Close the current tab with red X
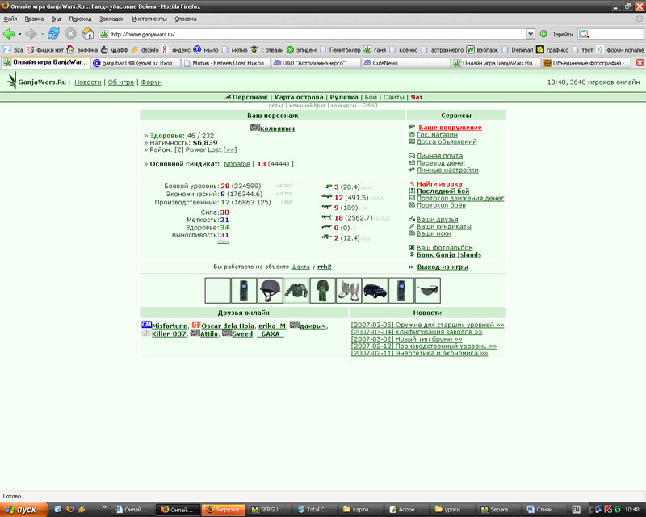 coord(640,63)
